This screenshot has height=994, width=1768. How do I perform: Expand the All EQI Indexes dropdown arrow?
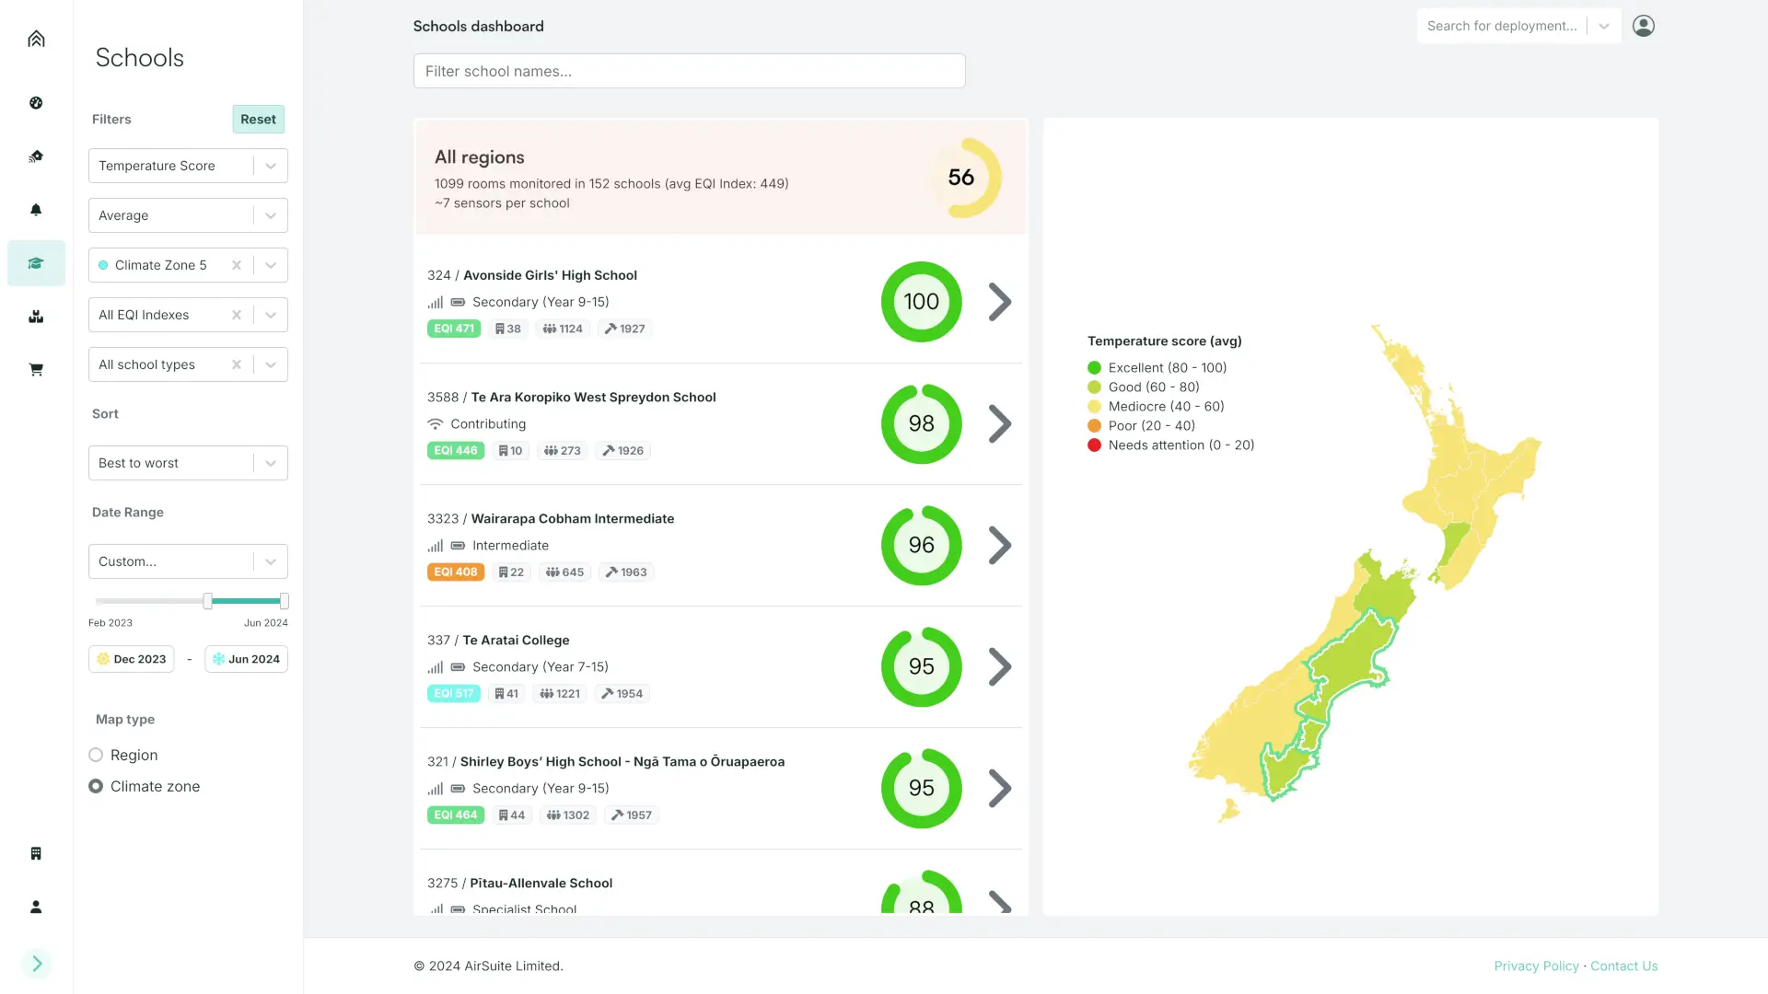click(x=271, y=315)
